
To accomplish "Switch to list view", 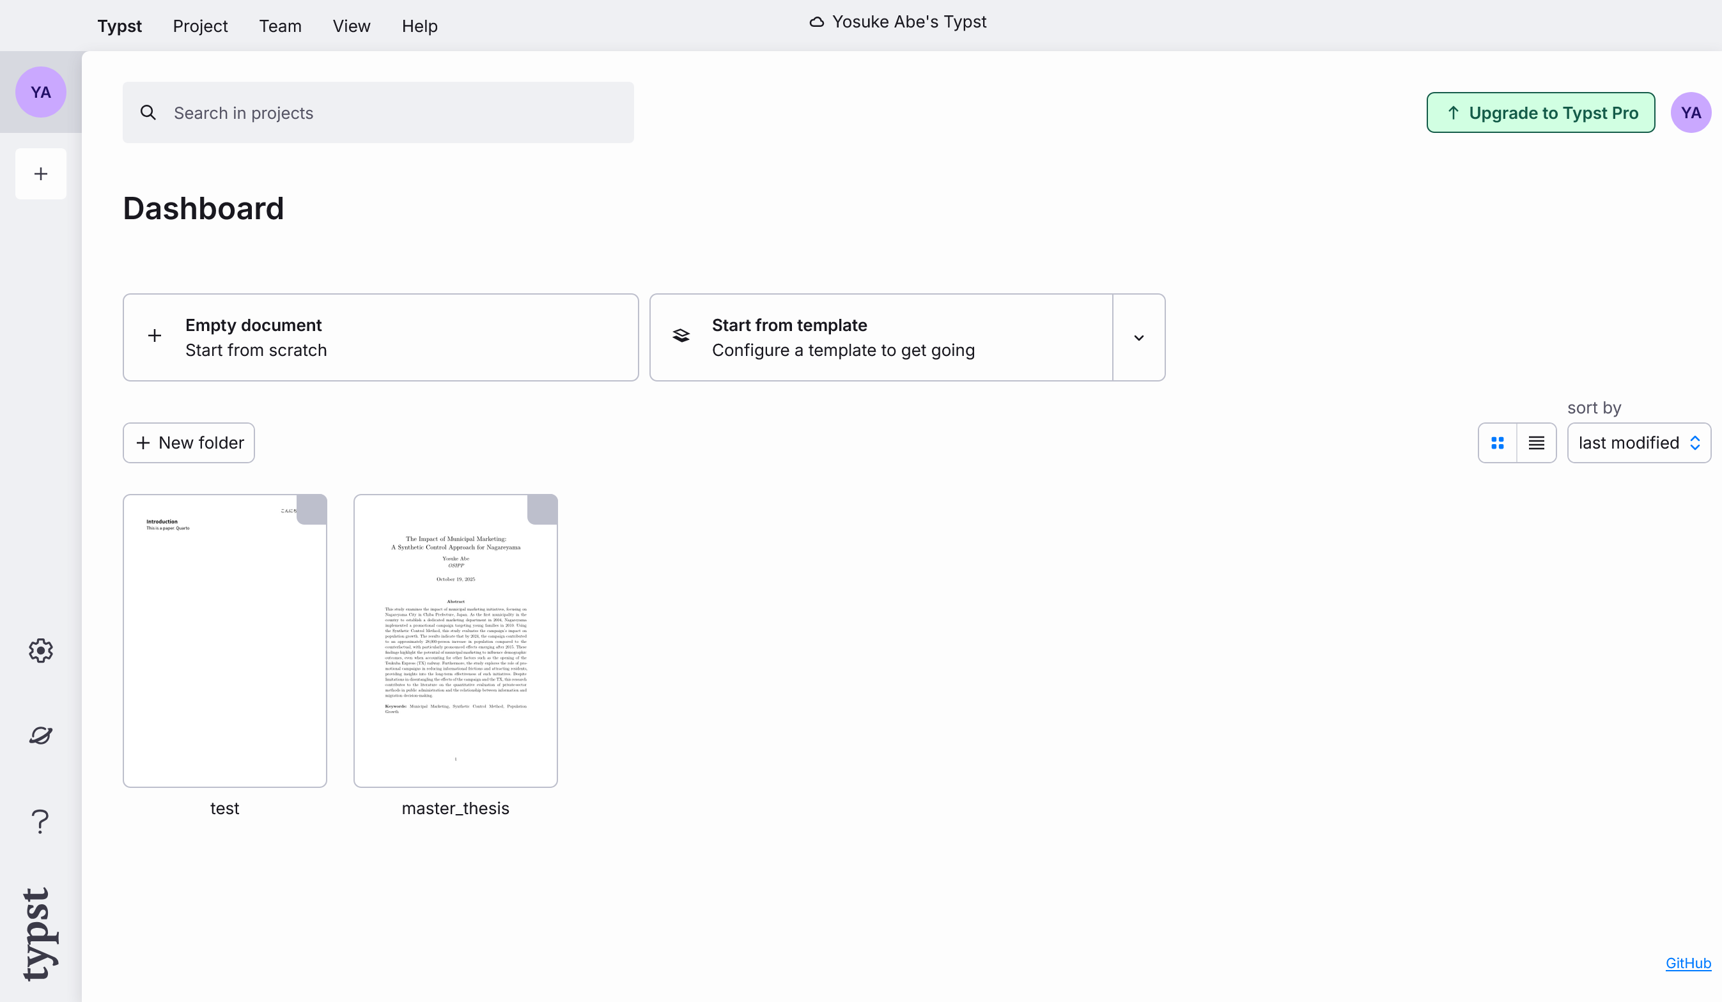I will tap(1536, 443).
